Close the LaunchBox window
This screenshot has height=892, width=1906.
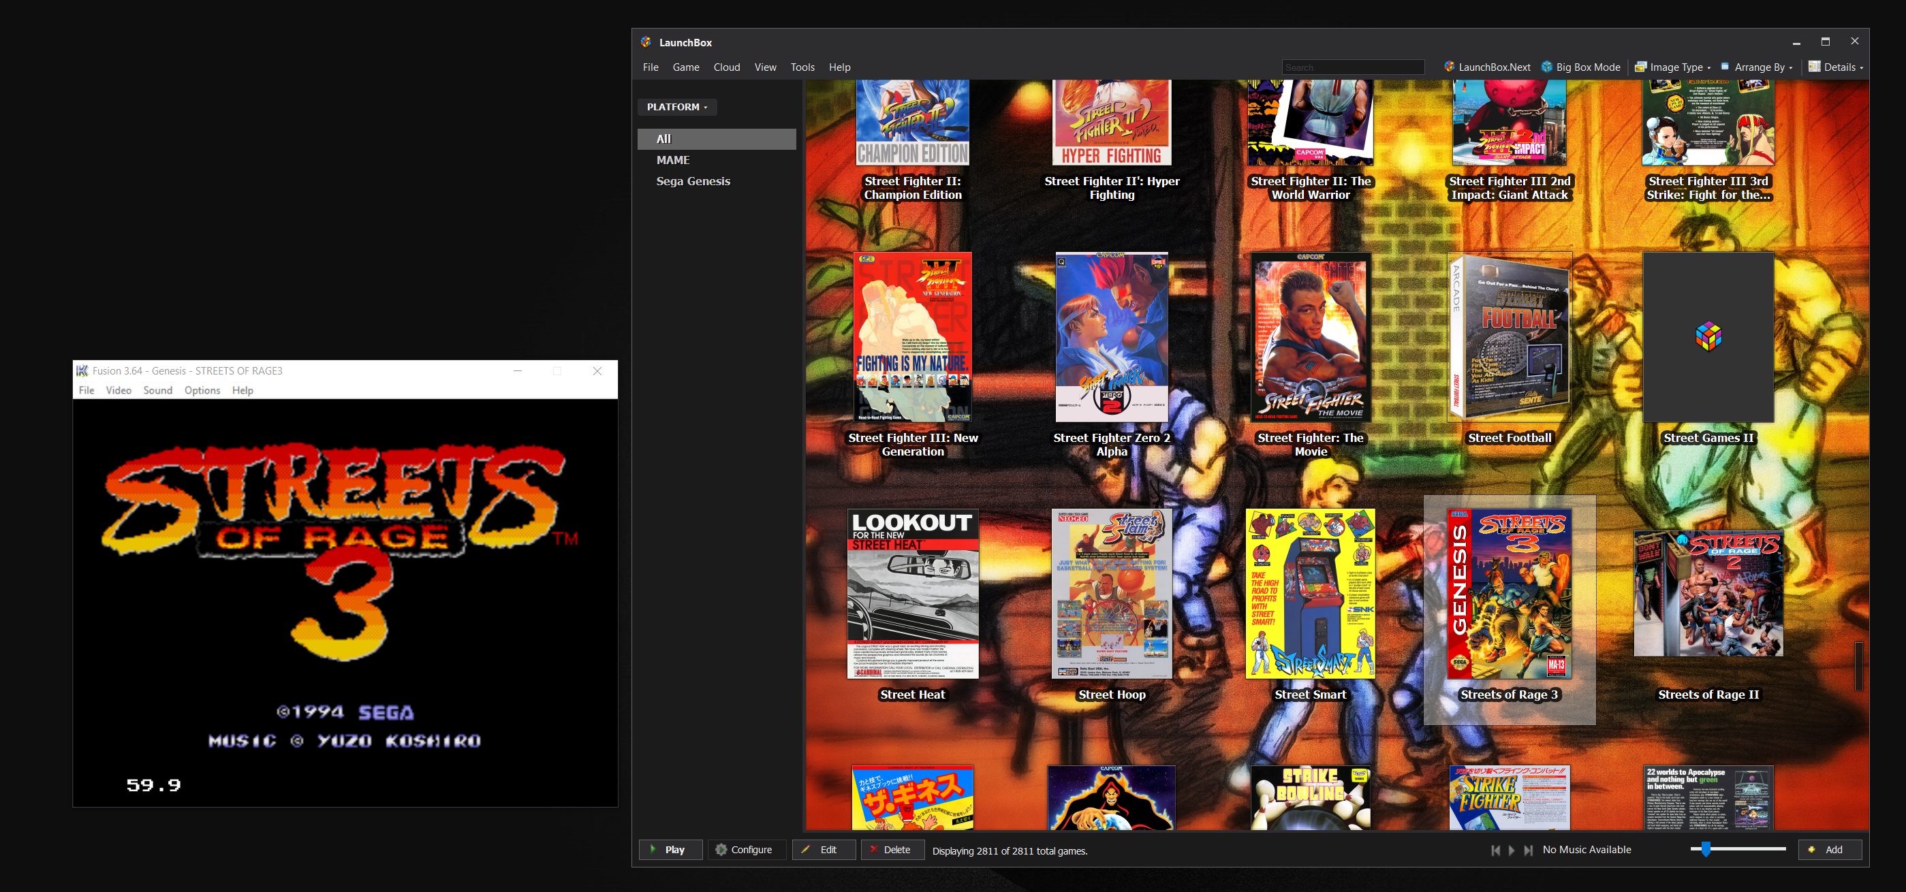pos(1854,42)
